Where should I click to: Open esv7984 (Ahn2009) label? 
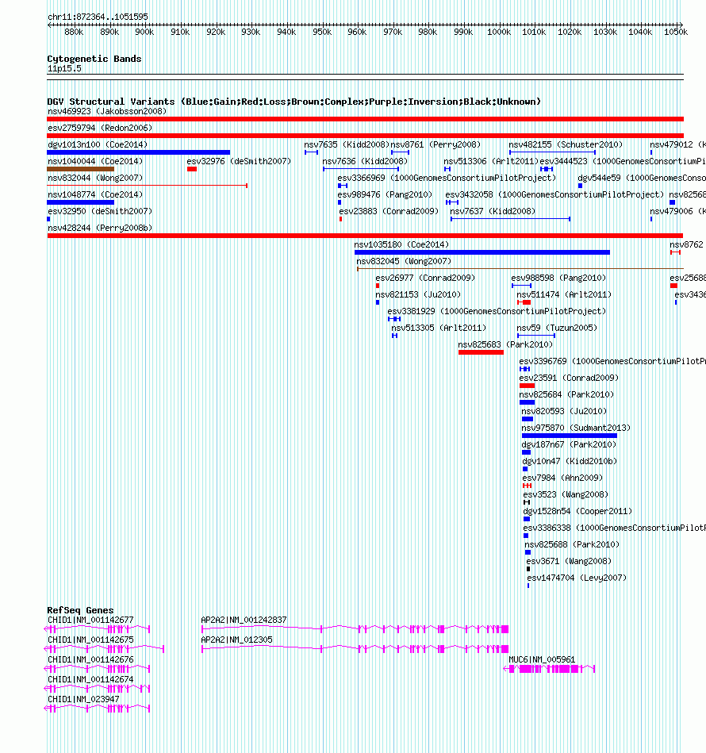click(x=562, y=478)
